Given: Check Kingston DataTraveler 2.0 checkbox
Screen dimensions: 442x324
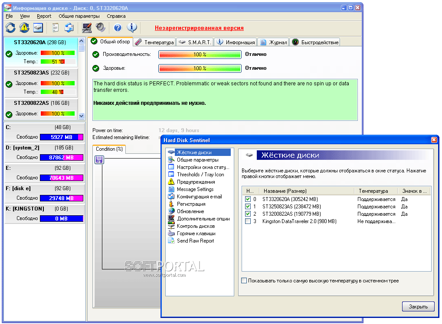Looking at the screenshot, I should point(248,221).
